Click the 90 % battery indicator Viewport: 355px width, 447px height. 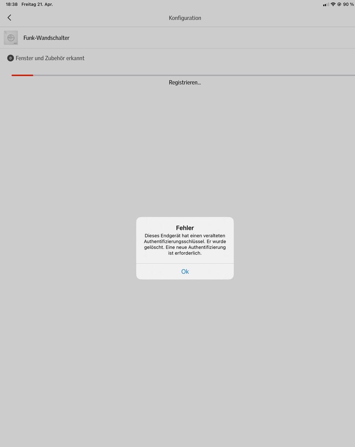click(348, 4)
